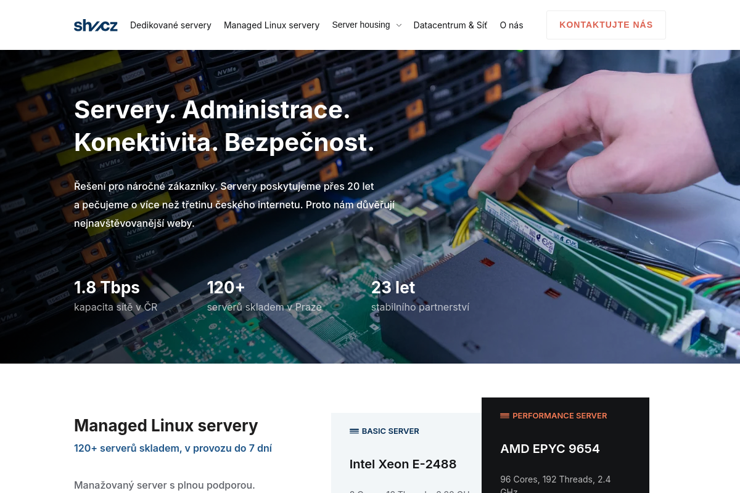Click the 23 let partnership stat

pyautogui.click(x=420, y=296)
